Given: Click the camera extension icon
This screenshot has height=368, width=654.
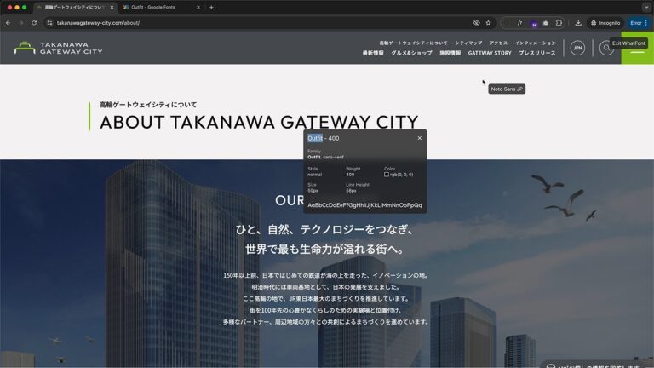Looking at the screenshot, I should (x=546, y=23).
